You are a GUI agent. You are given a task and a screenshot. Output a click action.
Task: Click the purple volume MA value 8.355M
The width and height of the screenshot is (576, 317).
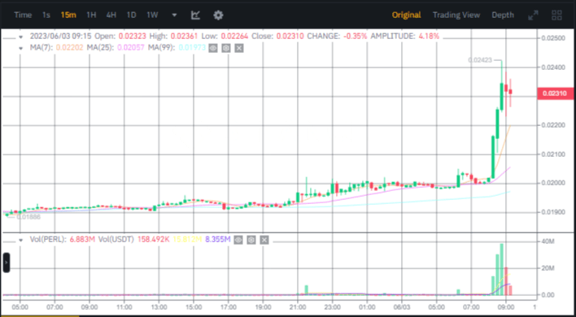click(x=217, y=240)
